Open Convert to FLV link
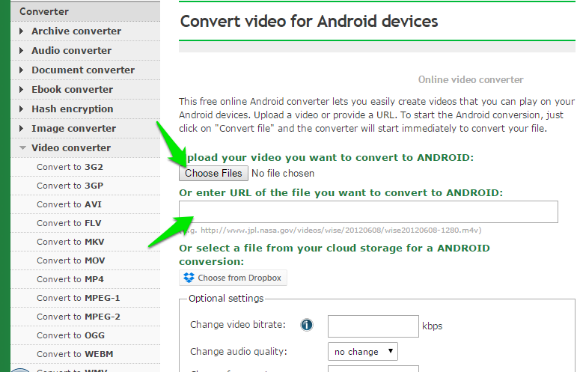Image resolution: width=577 pixels, height=372 pixels. coord(69,223)
